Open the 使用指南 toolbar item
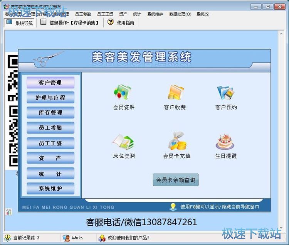Screen dimensions: 289x245 pyautogui.click(x=121, y=23)
